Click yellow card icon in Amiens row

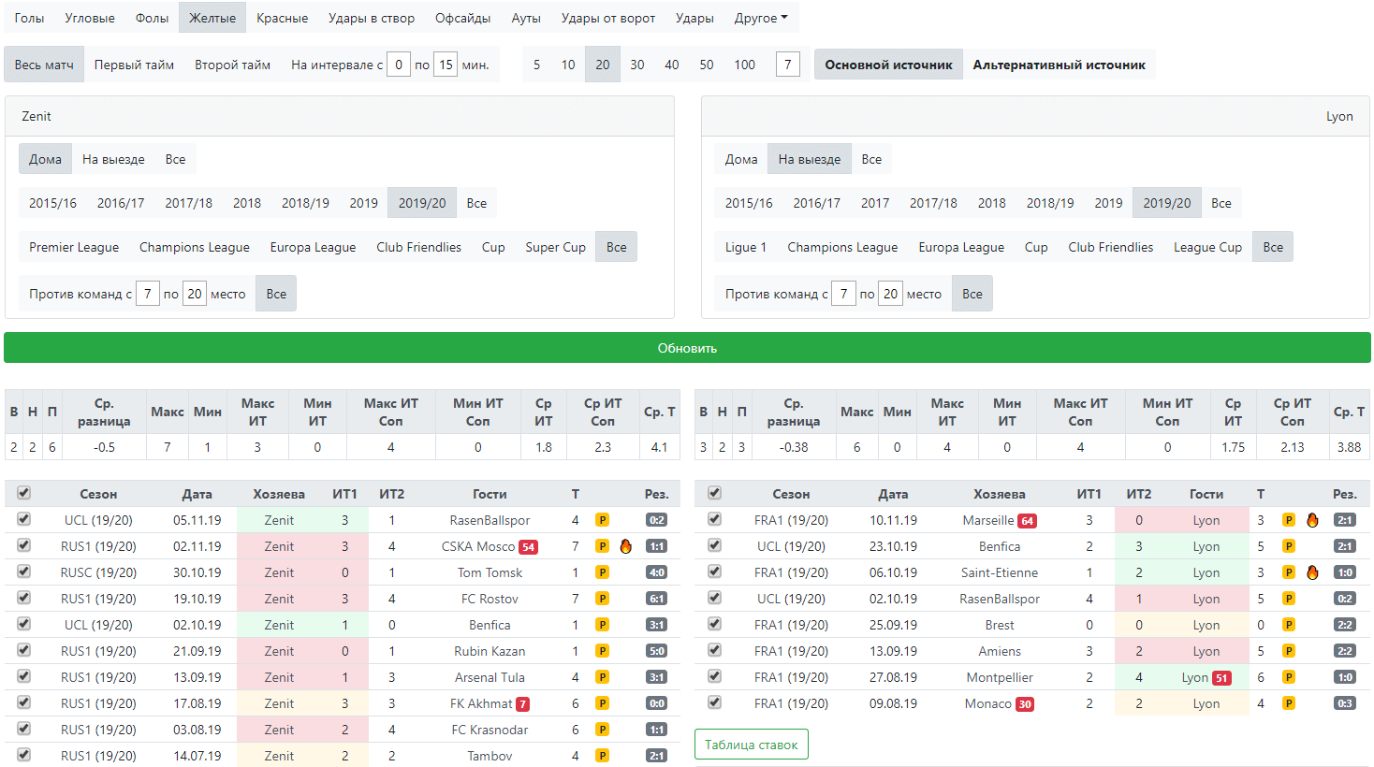pos(1289,651)
